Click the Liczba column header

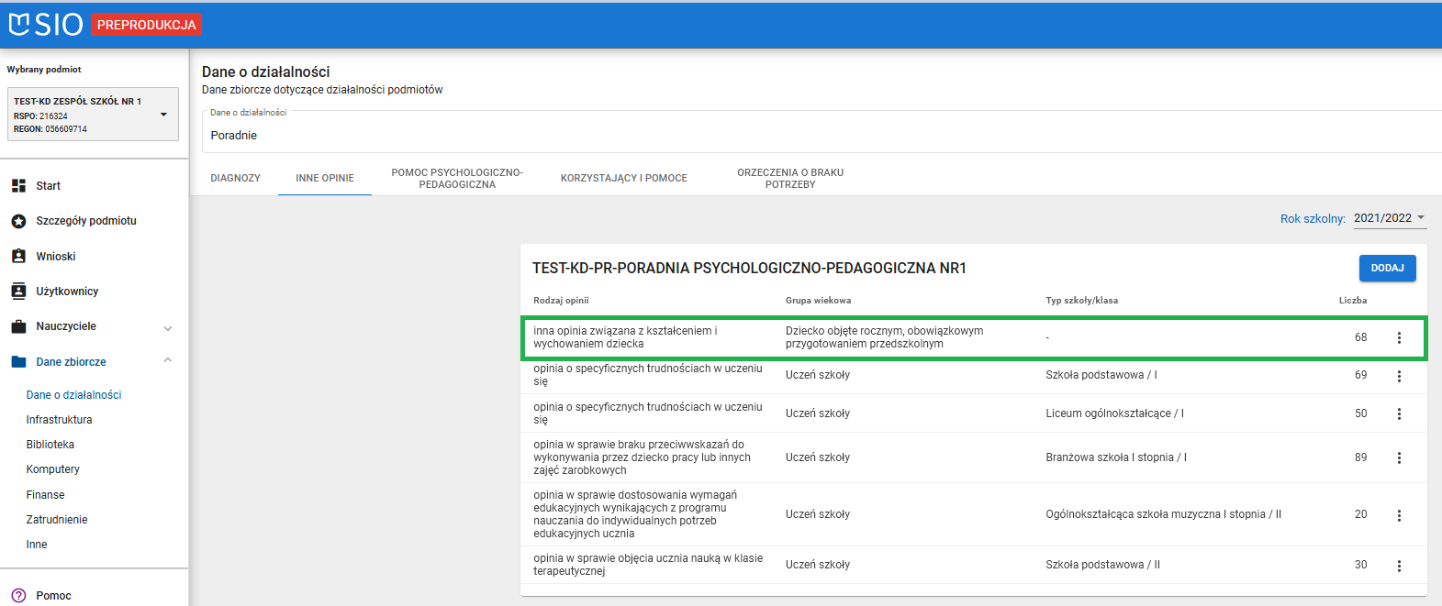pyautogui.click(x=1353, y=301)
